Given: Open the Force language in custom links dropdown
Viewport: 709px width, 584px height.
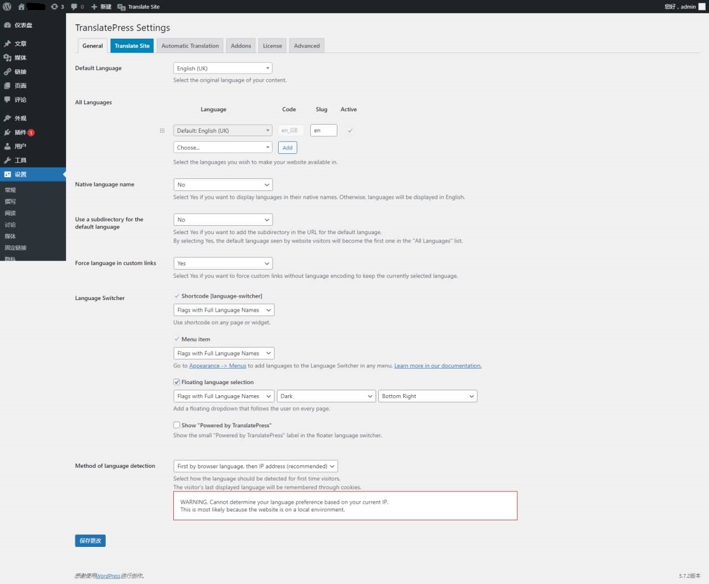Looking at the screenshot, I should 223,263.
